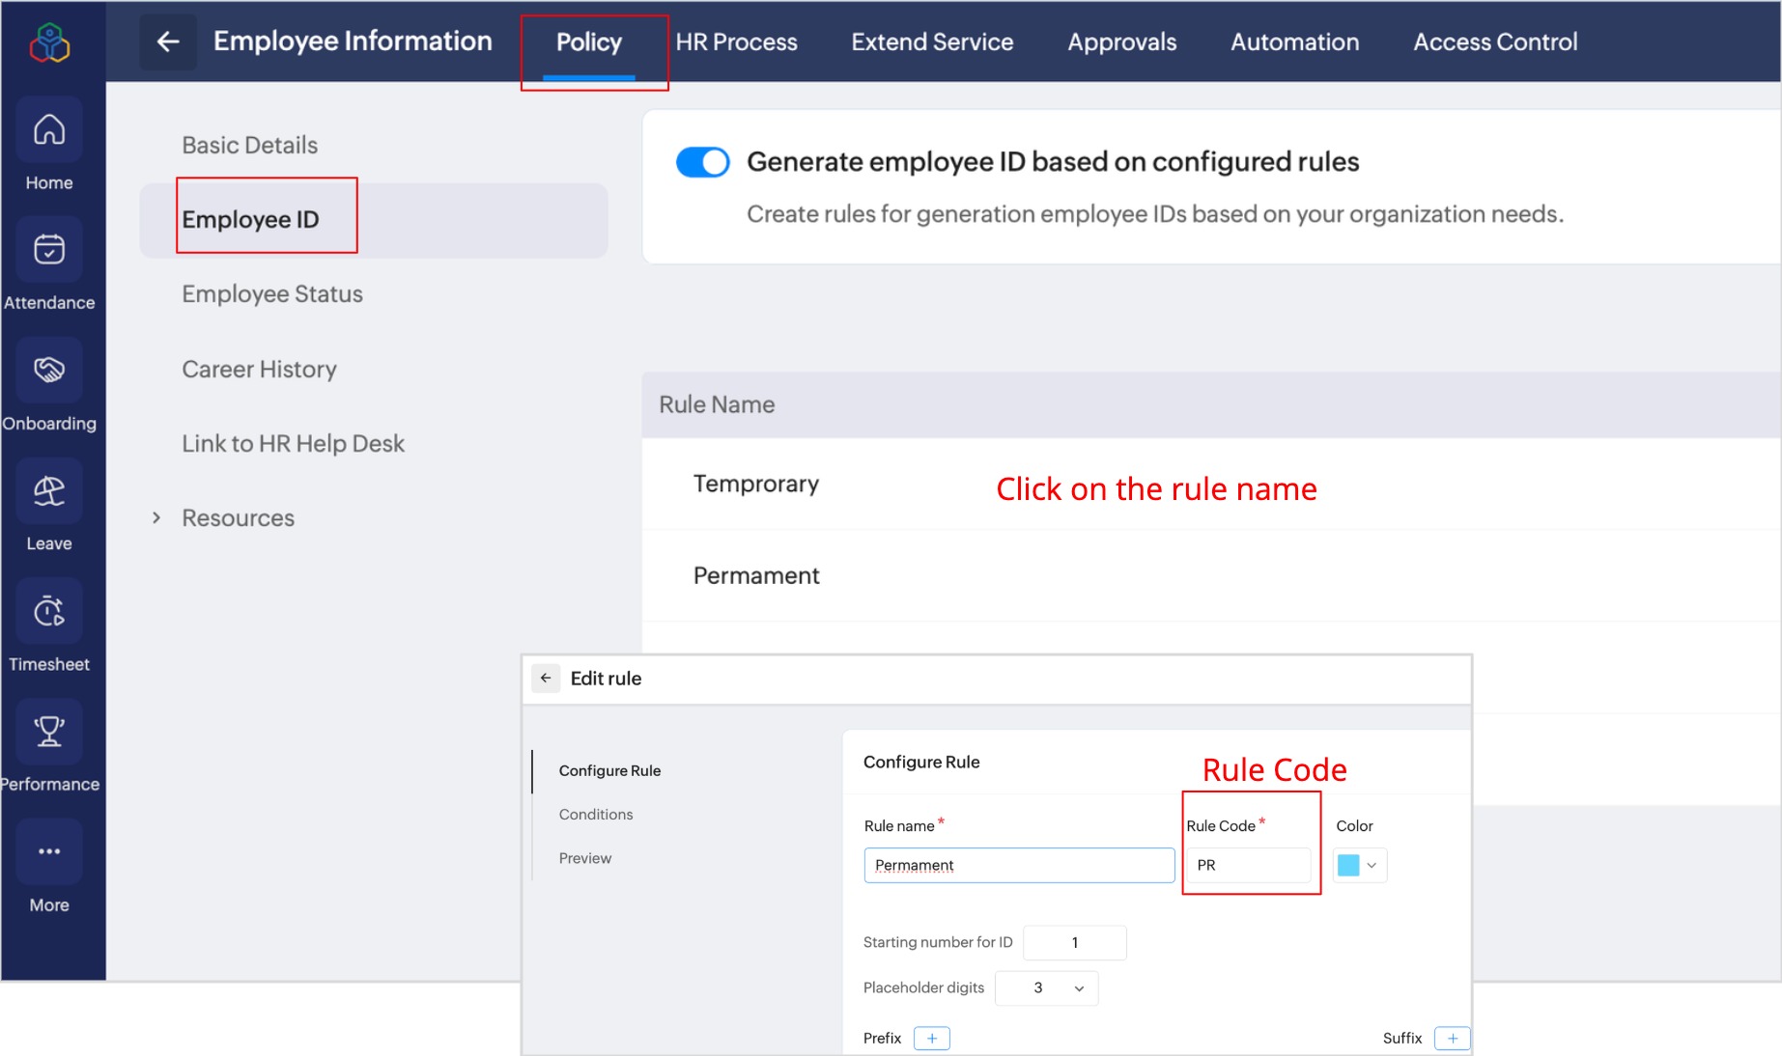This screenshot has height=1056, width=1782.
Task: Open the Attendance module icon
Action: (x=49, y=250)
